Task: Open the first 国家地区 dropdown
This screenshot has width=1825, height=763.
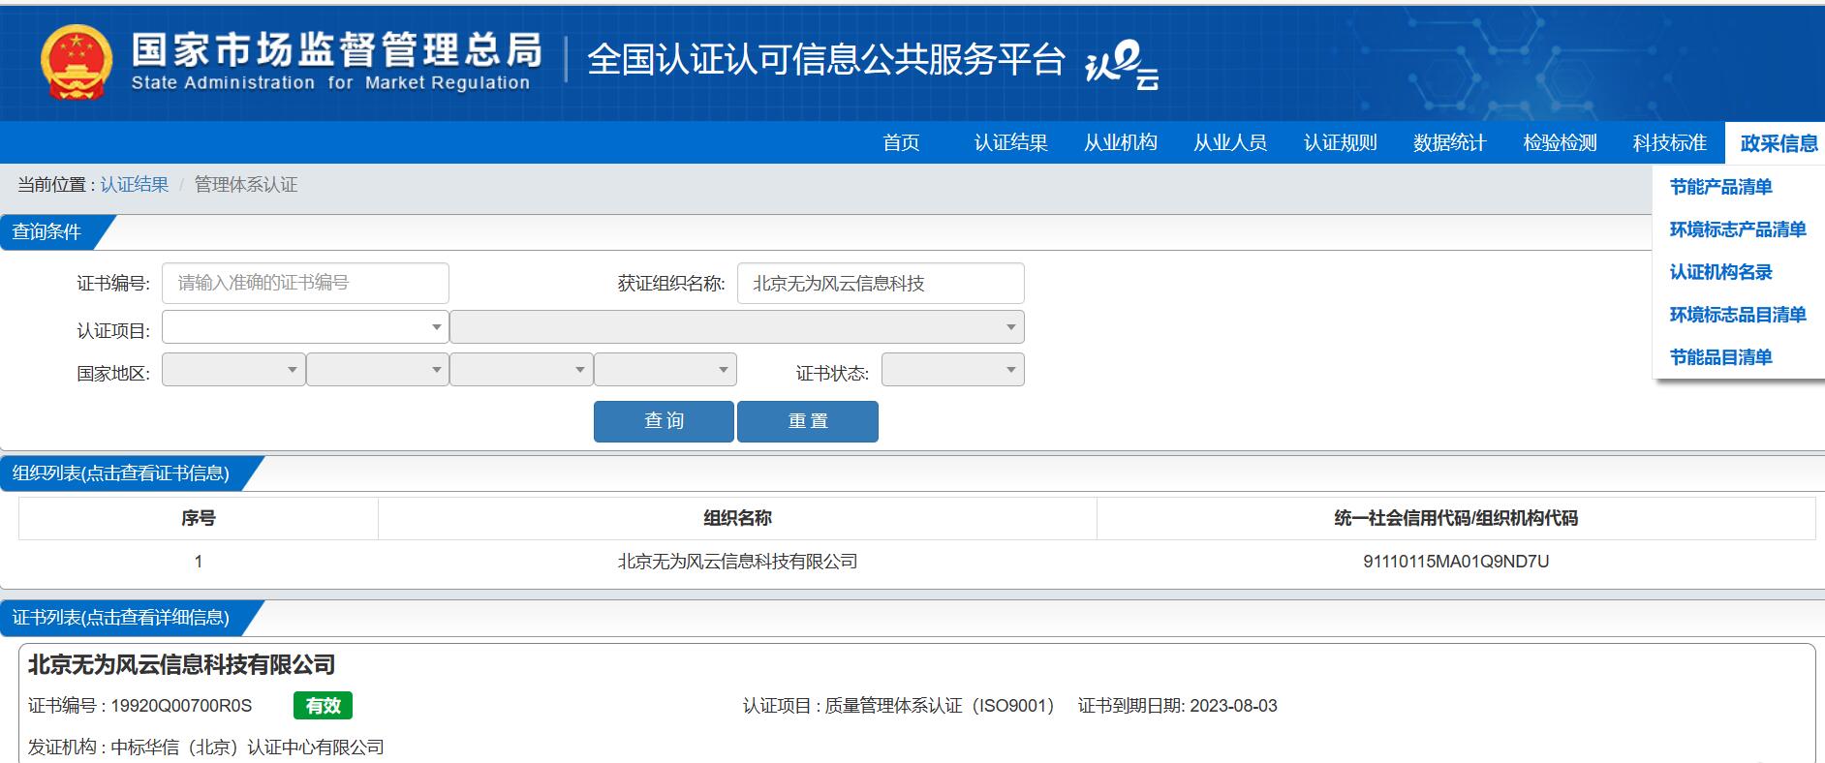Action: point(233,370)
